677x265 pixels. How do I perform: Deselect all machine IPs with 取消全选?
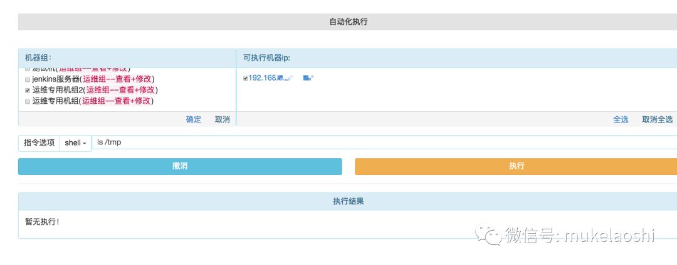pyautogui.click(x=657, y=119)
